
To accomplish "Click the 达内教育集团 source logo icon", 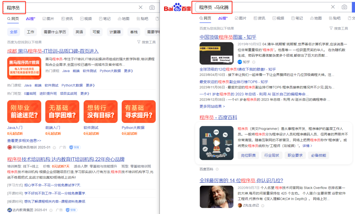I will coord(10,210).
